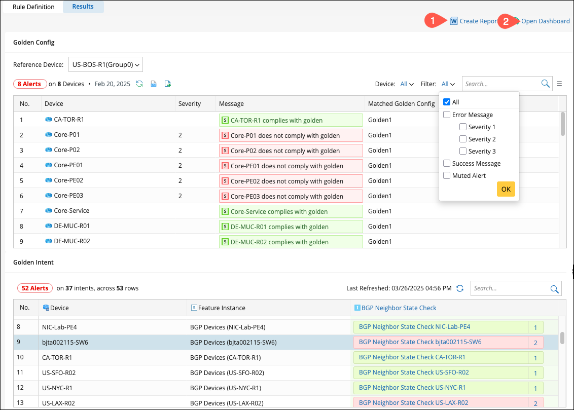574x410 pixels.
Task: Click the Core-P01 device router icon
Action: click(49, 135)
